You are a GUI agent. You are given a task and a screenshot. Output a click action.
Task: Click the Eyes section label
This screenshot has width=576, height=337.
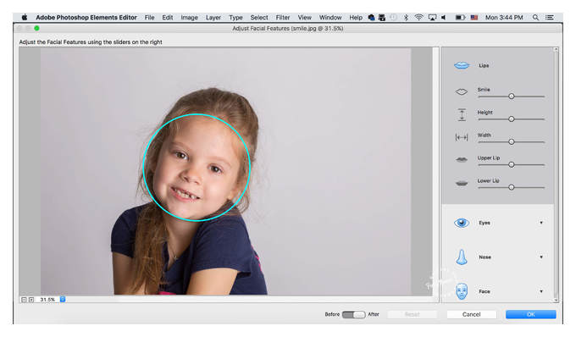click(485, 223)
